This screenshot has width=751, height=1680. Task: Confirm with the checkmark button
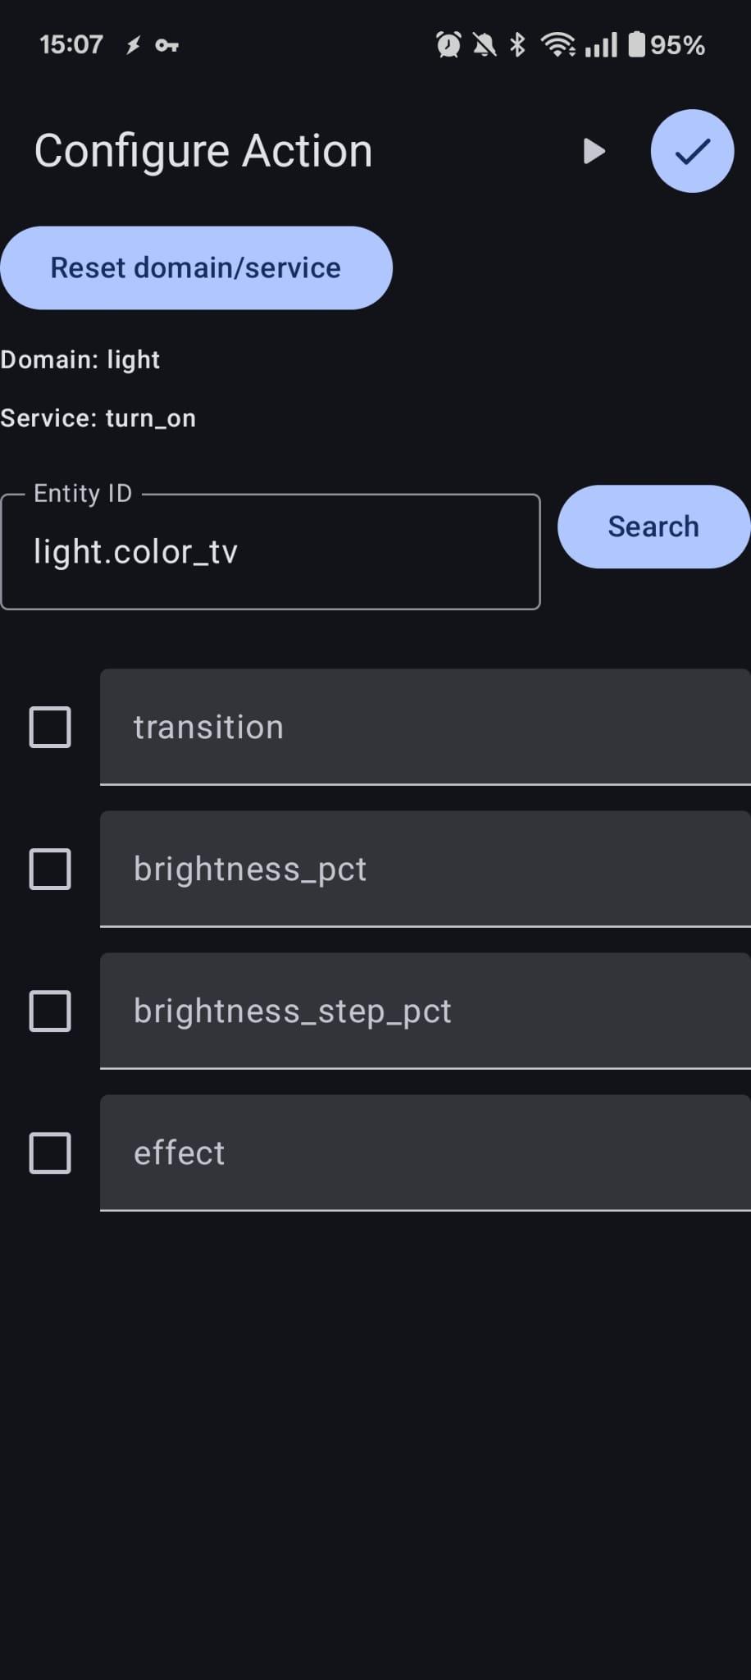[x=692, y=152]
